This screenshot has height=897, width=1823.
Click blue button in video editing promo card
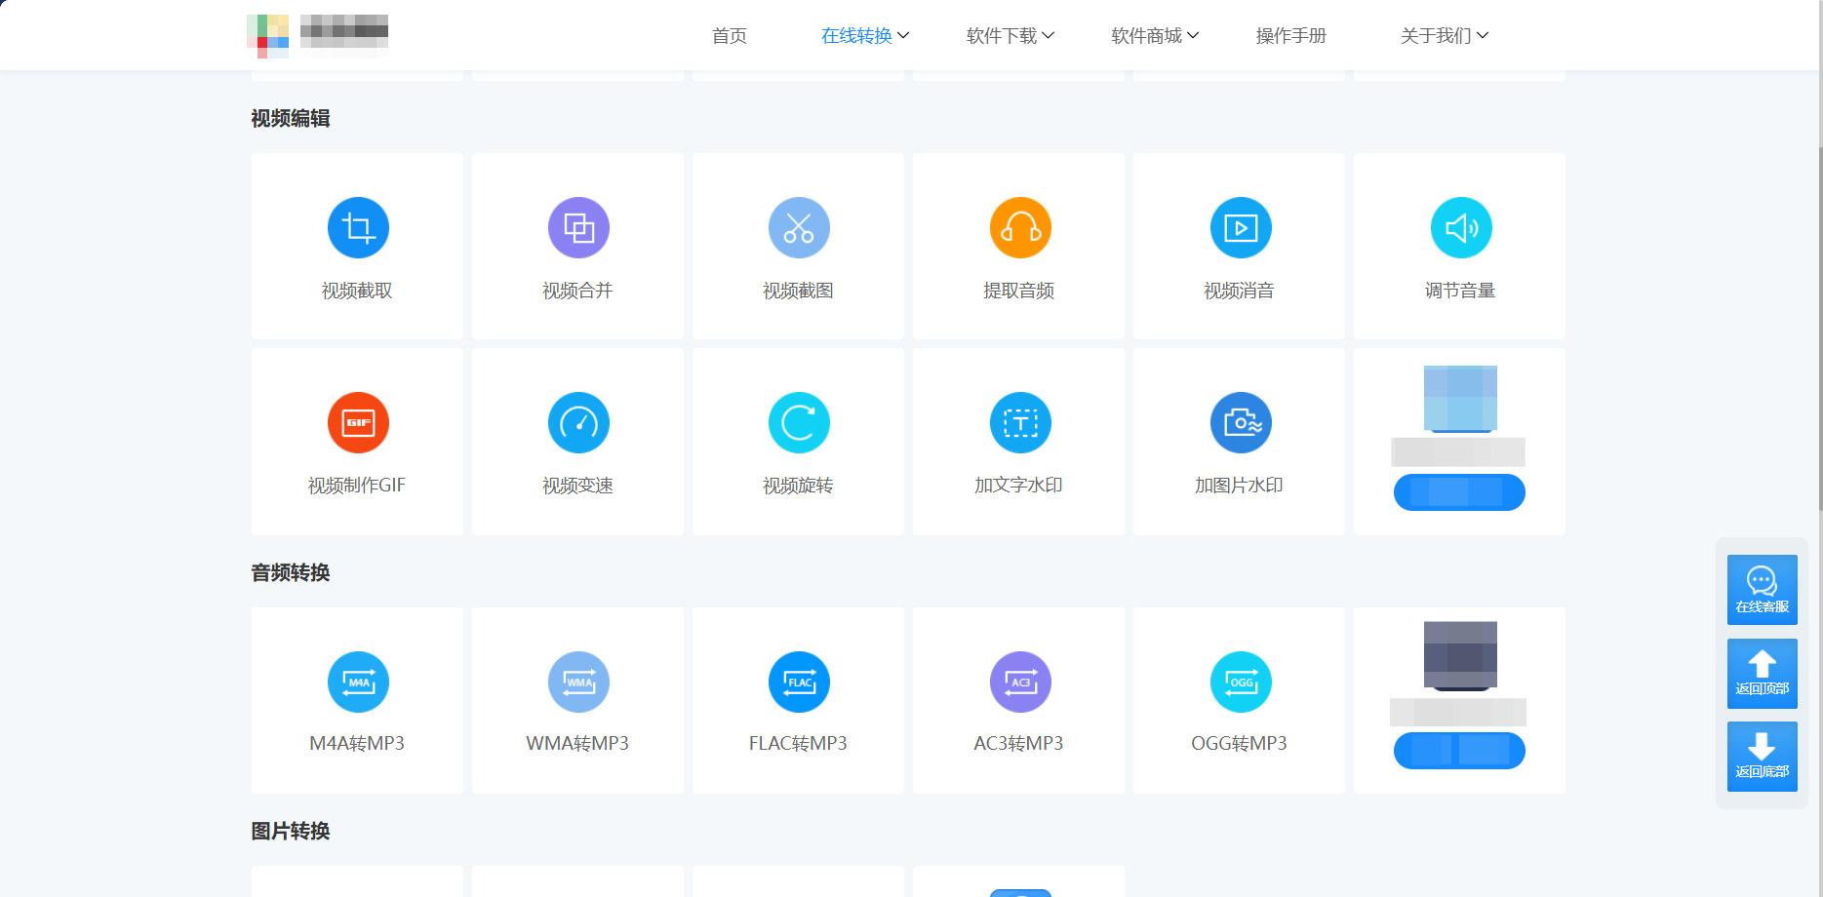click(1459, 492)
